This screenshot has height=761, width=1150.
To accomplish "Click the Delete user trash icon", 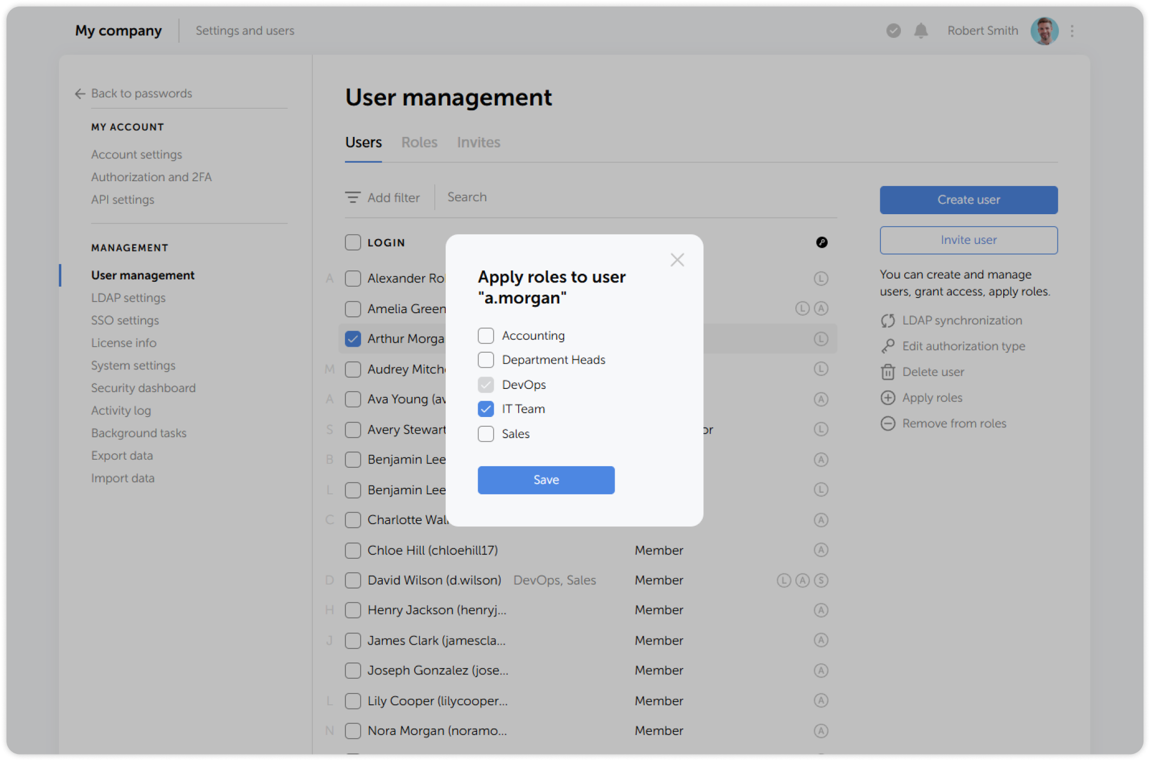I will point(888,372).
